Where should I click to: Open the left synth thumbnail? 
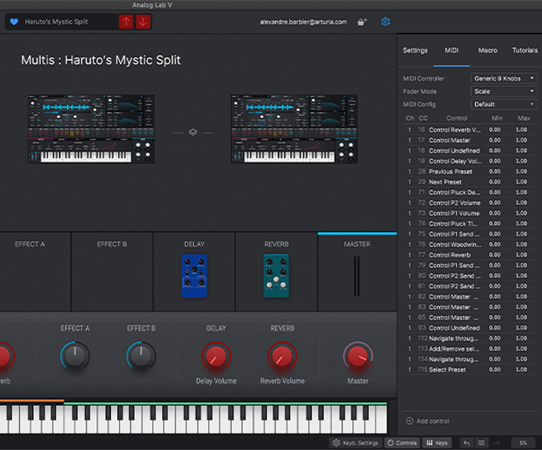tap(91, 128)
